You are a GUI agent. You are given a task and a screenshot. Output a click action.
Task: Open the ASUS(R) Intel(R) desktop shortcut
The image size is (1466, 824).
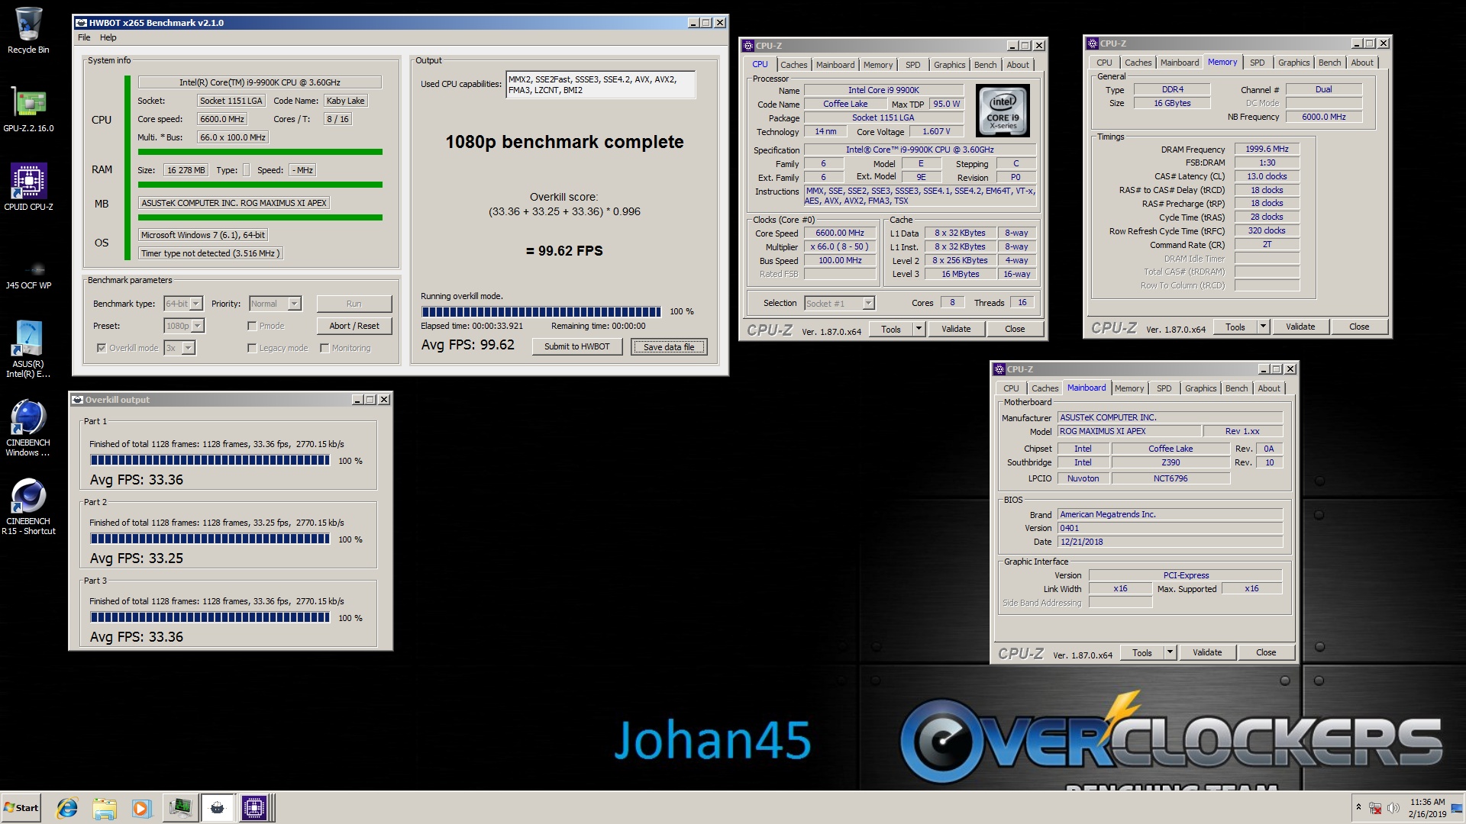28,349
